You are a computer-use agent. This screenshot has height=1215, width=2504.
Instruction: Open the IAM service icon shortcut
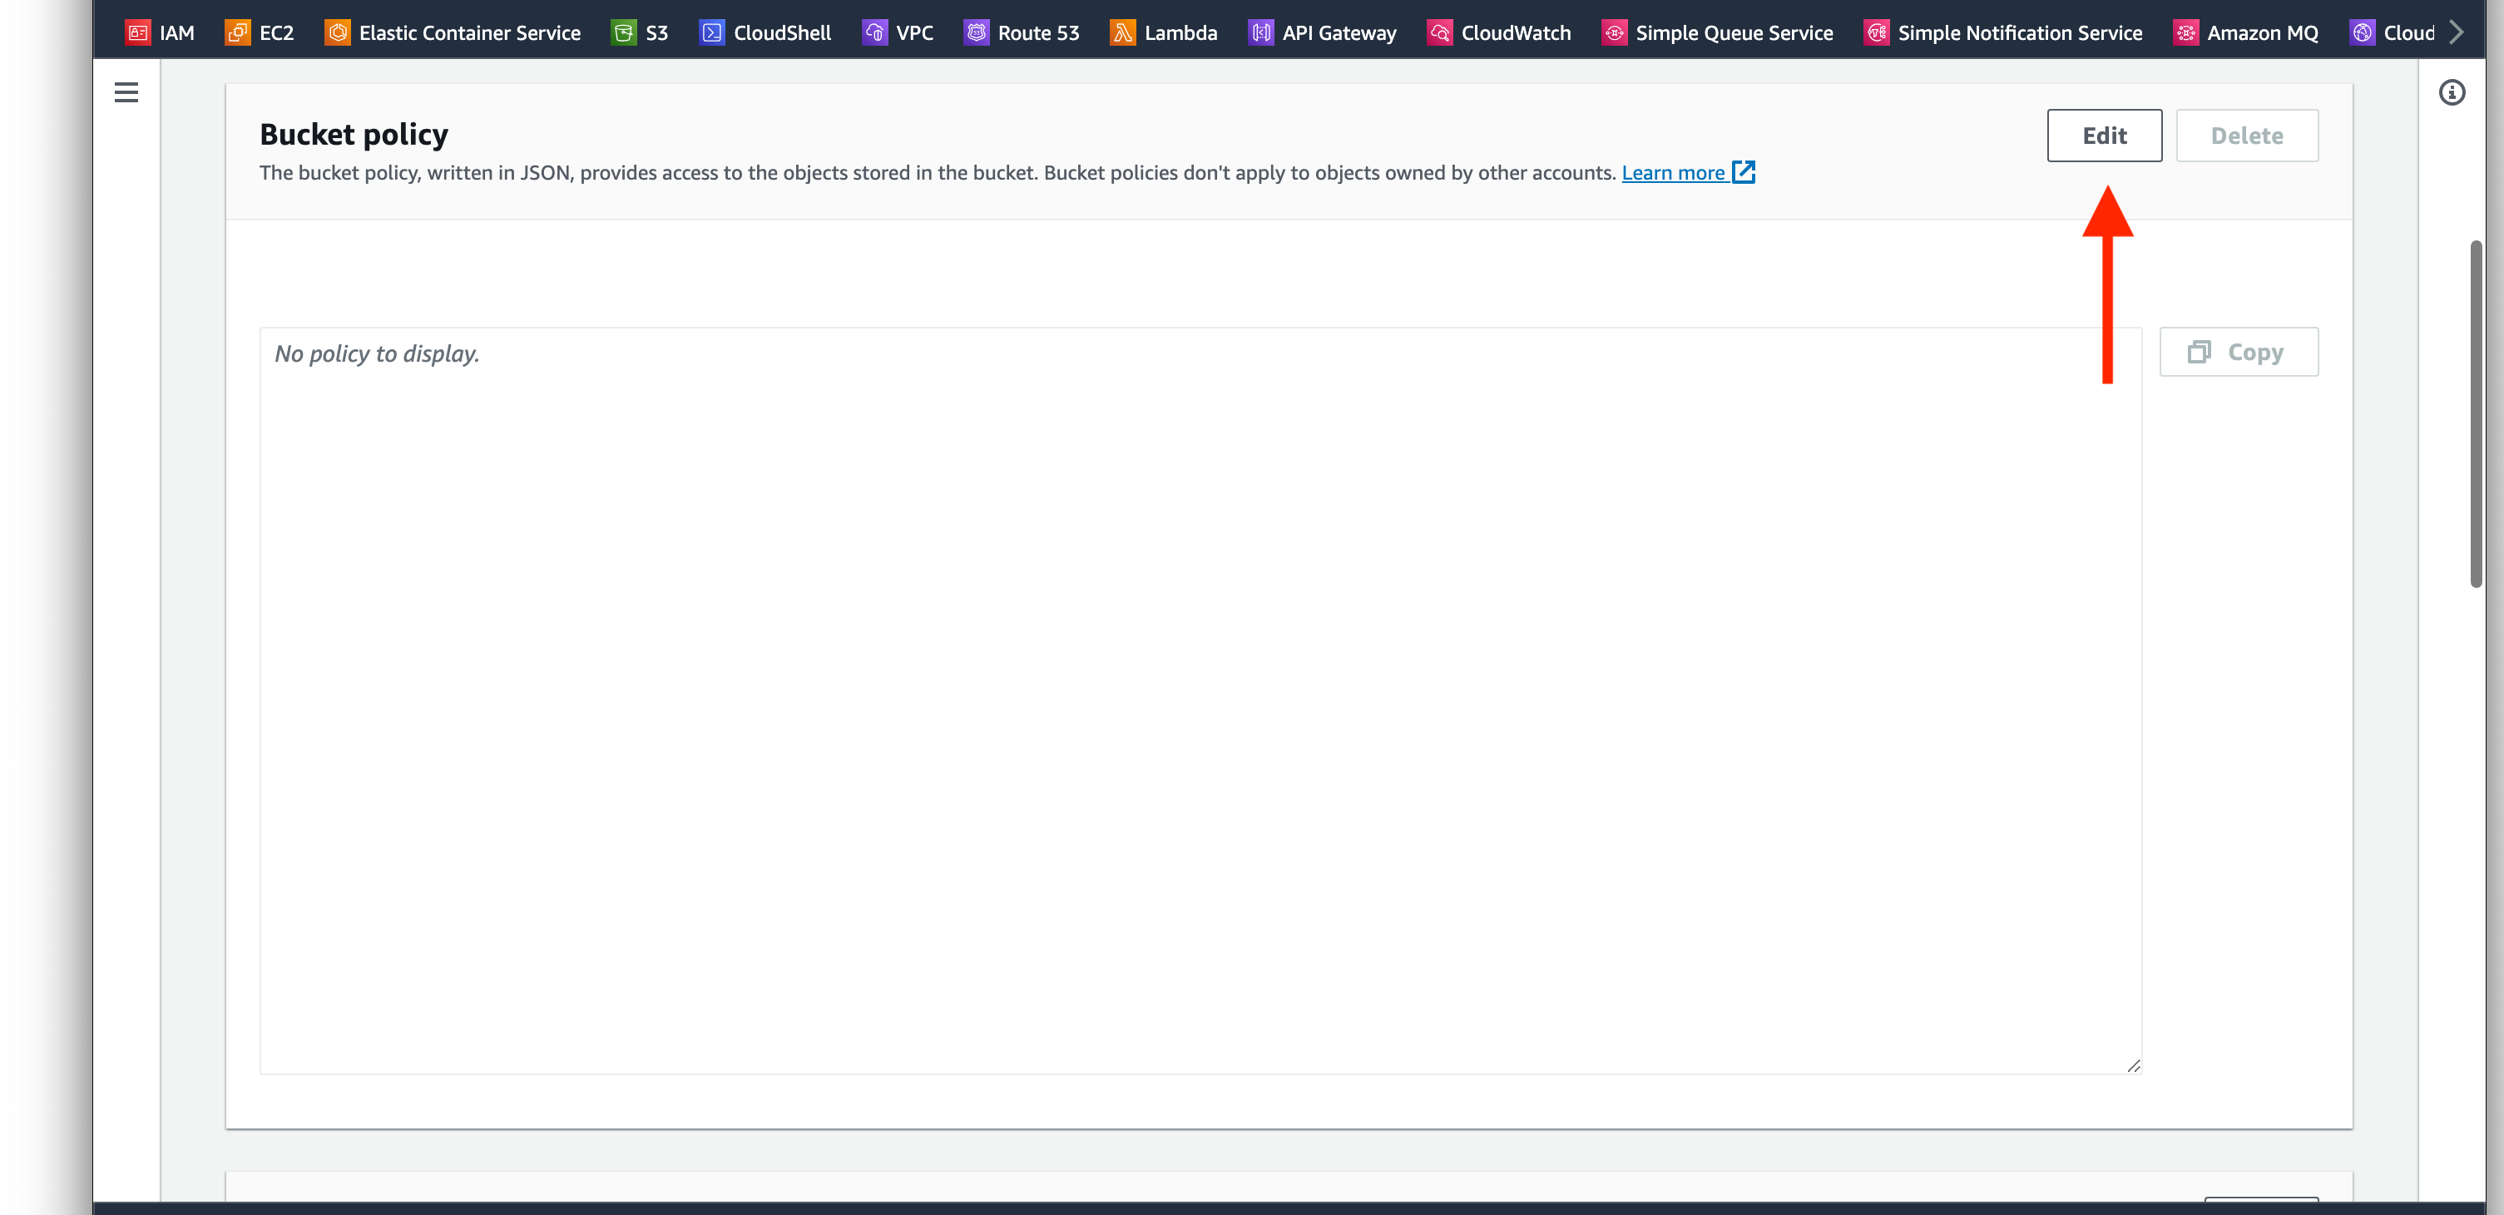pos(138,32)
